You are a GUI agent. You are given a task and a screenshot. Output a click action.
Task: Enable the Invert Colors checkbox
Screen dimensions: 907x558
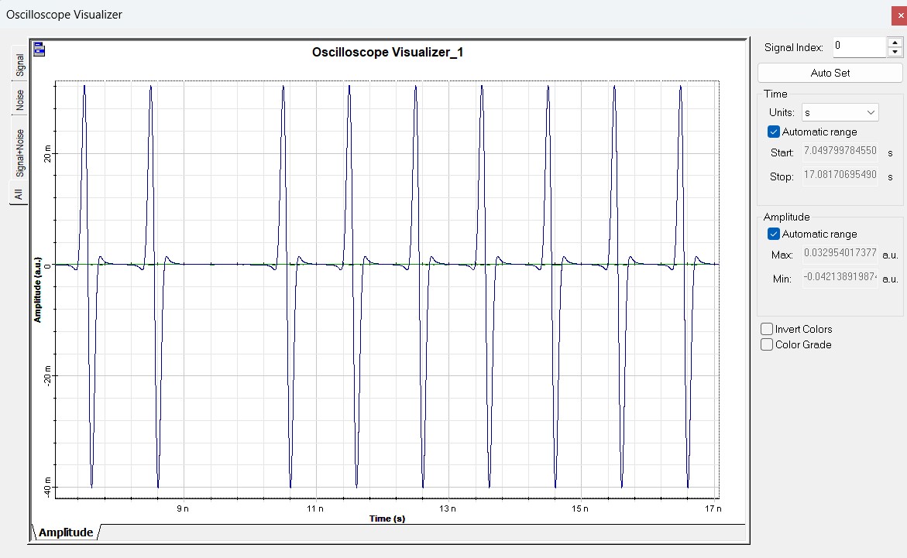[x=767, y=329]
